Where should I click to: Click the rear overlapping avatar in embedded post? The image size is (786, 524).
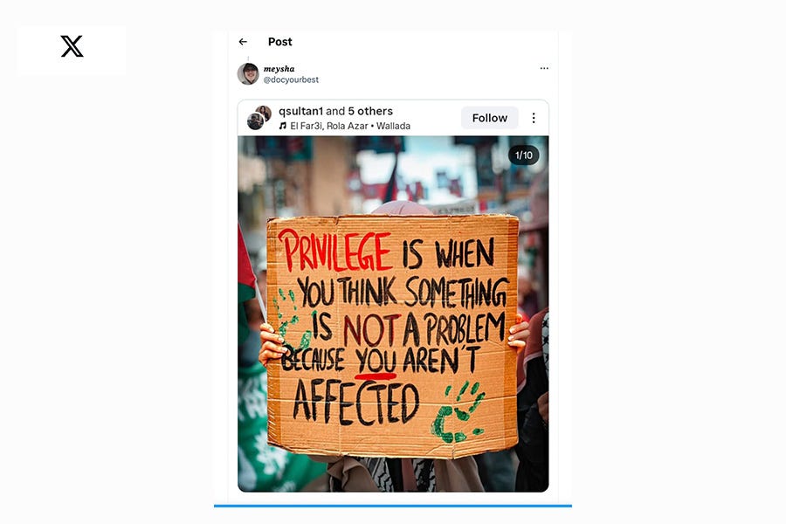264,113
